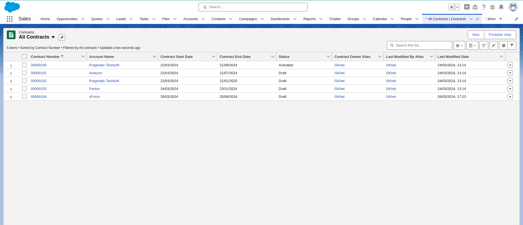
Task: Open Trailhead guidance icon
Action: click(475, 7)
